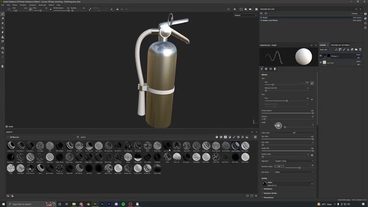Open the All libraries dropdown in Assets

pos(14,137)
